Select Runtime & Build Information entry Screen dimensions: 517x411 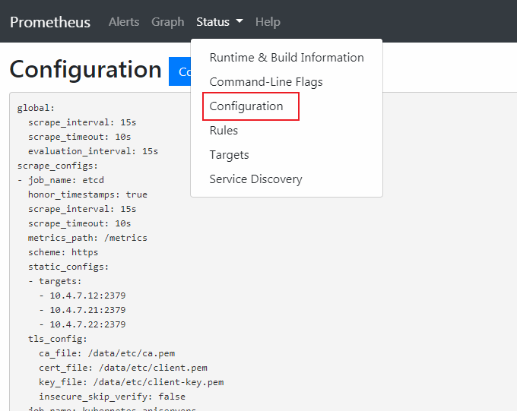287,57
